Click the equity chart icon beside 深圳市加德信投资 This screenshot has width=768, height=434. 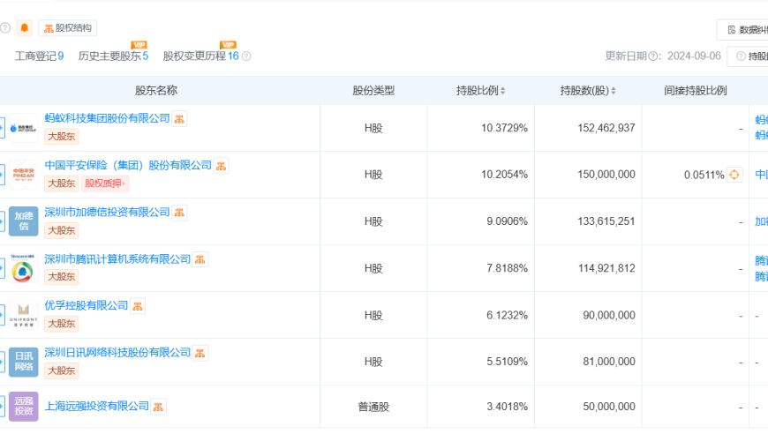pyautogui.click(x=179, y=213)
